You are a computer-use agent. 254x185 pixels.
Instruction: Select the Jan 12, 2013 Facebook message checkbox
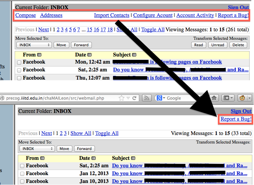(x=22, y=174)
